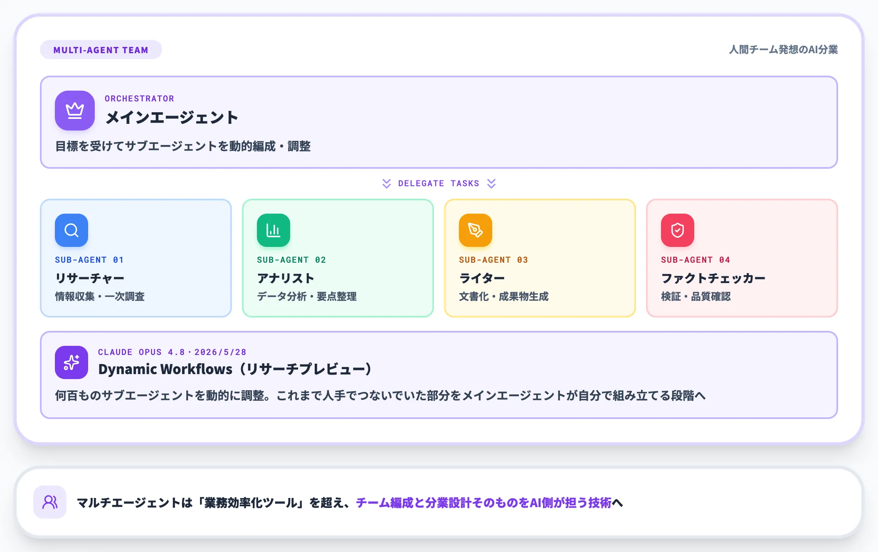
Task: Click the SUB-AGENT 02 label
Action: pos(291,260)
